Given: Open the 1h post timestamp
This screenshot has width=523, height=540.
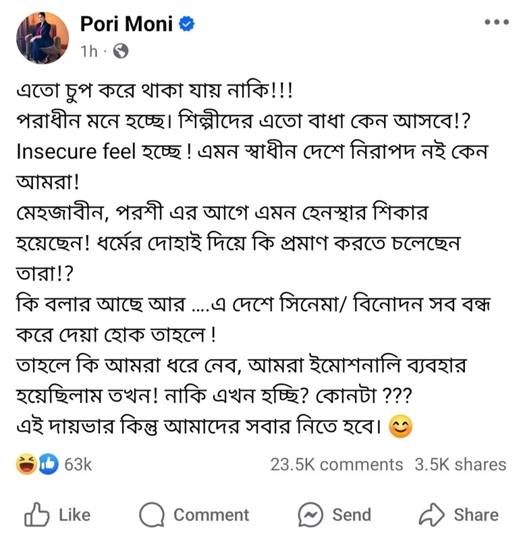Looking at the screenshot, I should click(x=89, y=51).
